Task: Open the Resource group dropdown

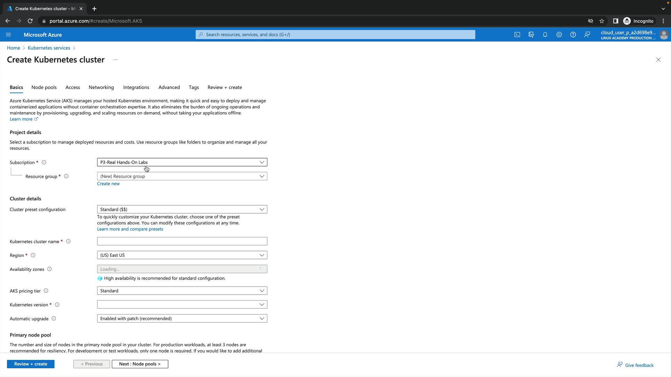Action: tap(182, 176)
